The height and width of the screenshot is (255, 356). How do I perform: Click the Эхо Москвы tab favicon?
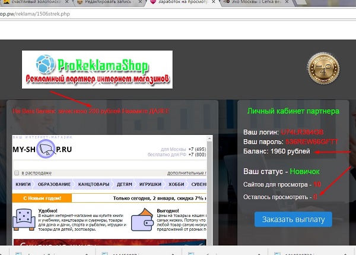(227, 2)
